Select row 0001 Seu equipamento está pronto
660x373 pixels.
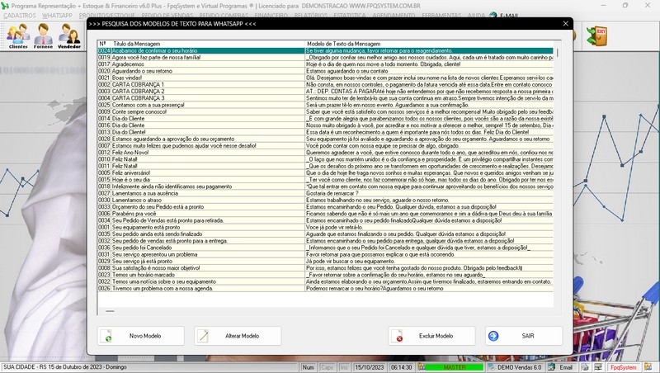tap(325, 227)
